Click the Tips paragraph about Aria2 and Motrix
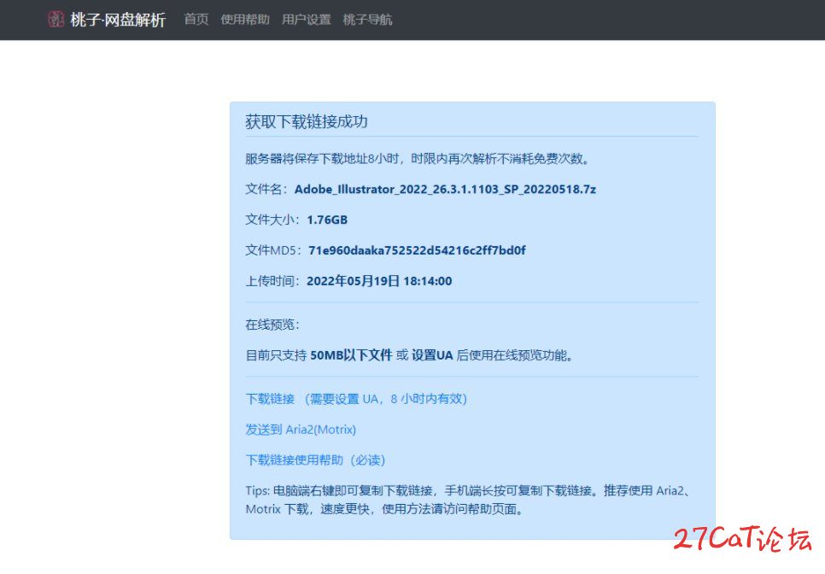 pyautogui.click(x=470, y=501)
